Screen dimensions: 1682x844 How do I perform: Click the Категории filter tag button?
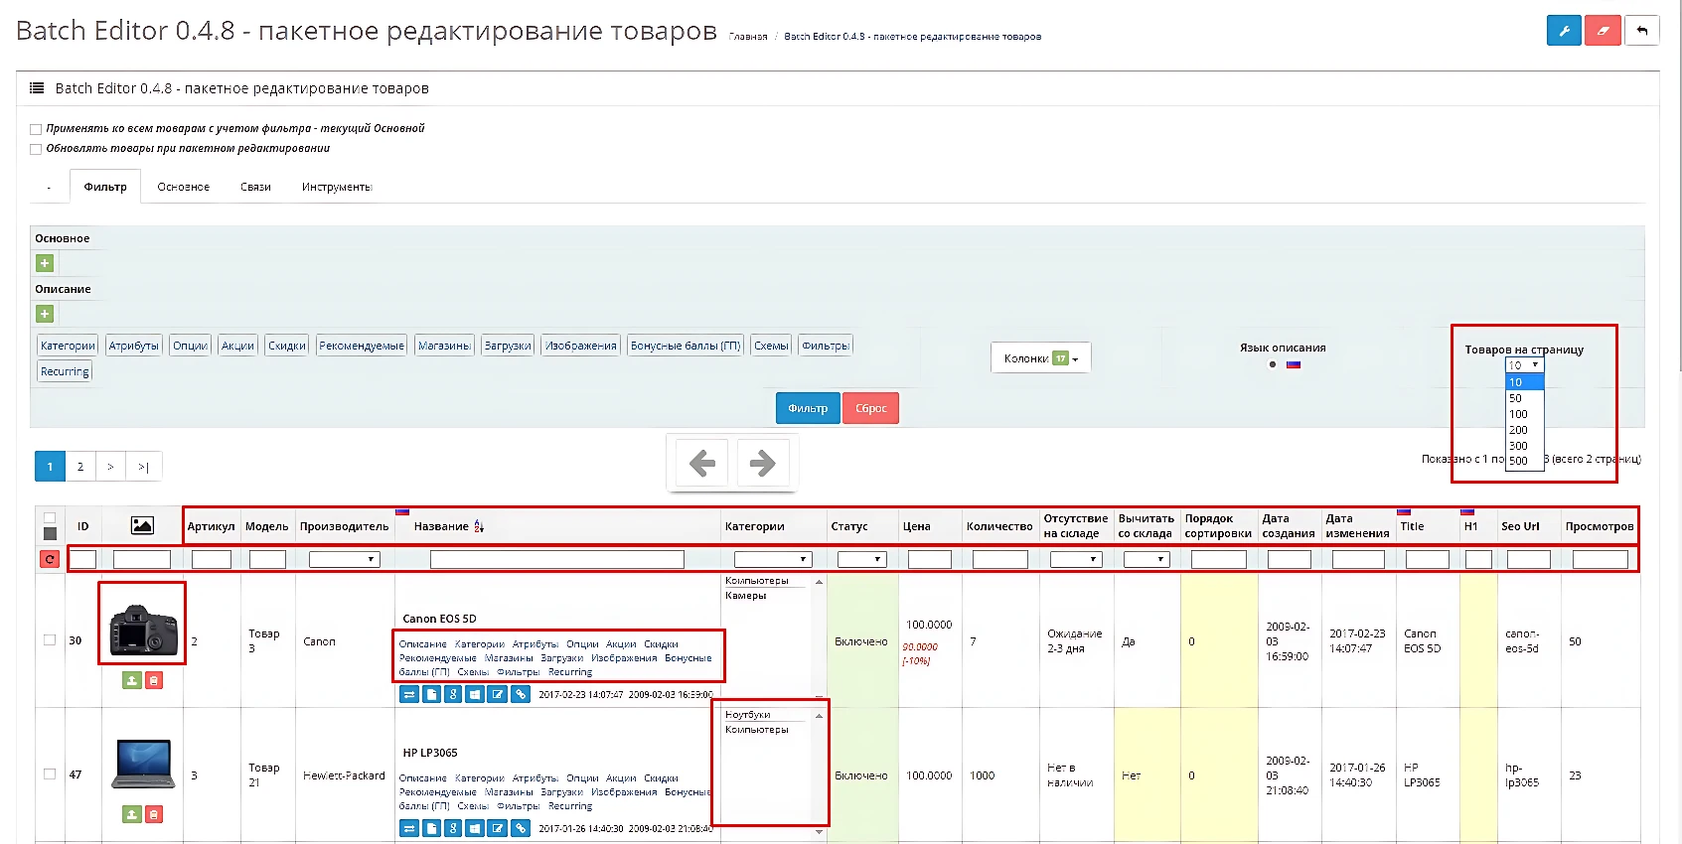click(x=68, y=346)
